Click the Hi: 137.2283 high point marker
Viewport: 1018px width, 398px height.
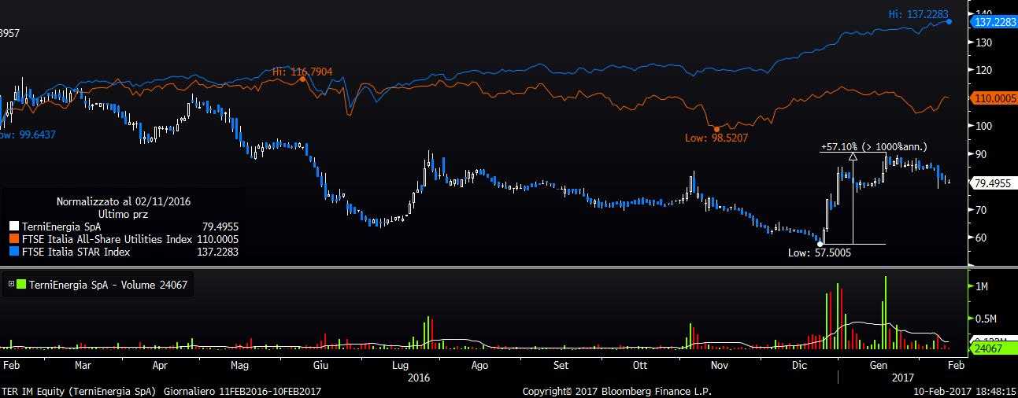coord(950,21)
